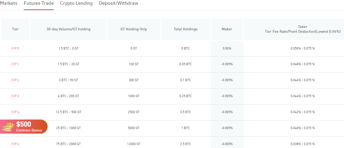This screenshot has height=148, width=344.
Task: Click the 75 BTC / 2000 GT cell
Action: click(x=68, y=144)
